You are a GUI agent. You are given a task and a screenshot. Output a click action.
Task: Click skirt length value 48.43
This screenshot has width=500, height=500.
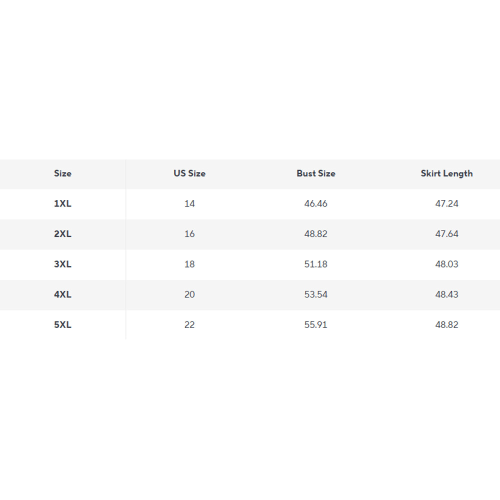pyautogui.click(x=446, y=294)
